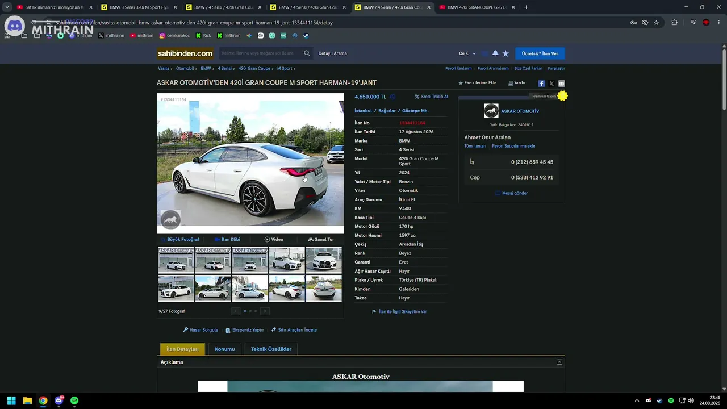Click the ASKAR OTOMOTİV gallery logo

click(x=491, y=111)
